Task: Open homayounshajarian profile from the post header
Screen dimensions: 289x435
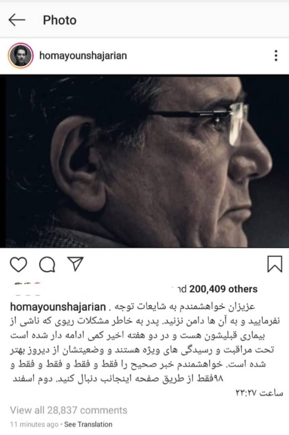Action: pos(83,56)
